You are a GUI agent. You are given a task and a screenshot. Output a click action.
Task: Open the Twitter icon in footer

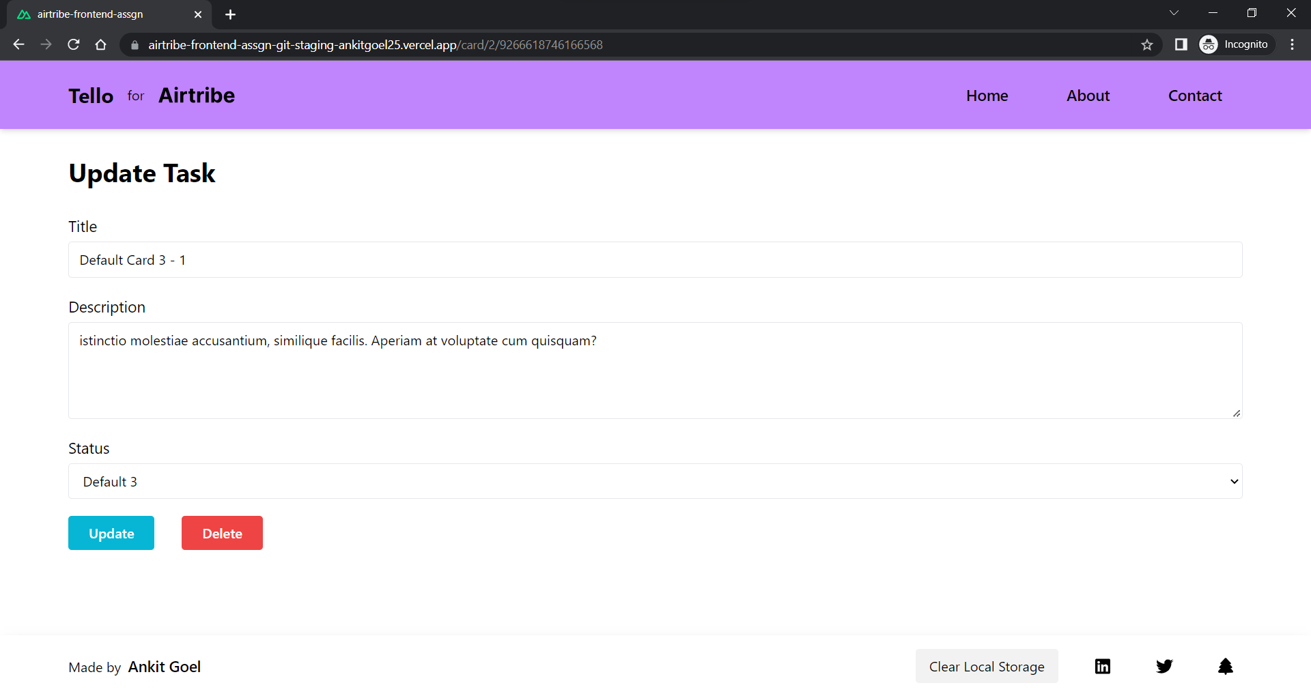[1164, 667]
